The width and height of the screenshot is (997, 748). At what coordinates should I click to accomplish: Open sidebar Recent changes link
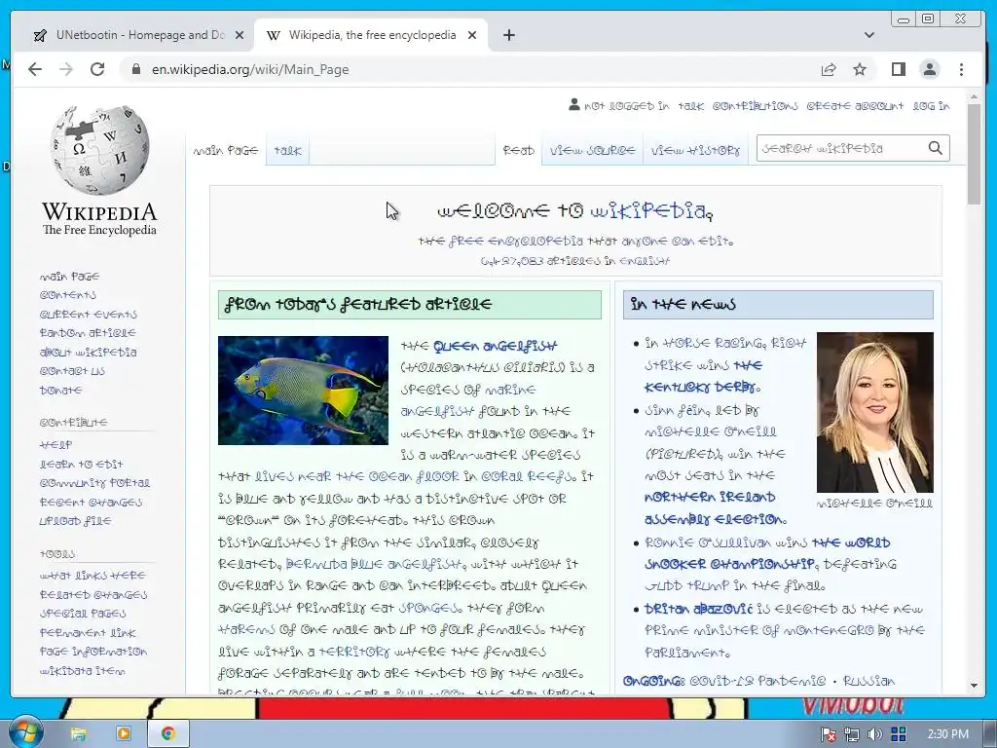(x=91, y=503)
